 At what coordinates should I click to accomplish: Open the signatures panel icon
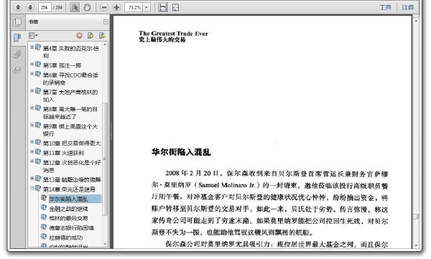pos(17,70)
